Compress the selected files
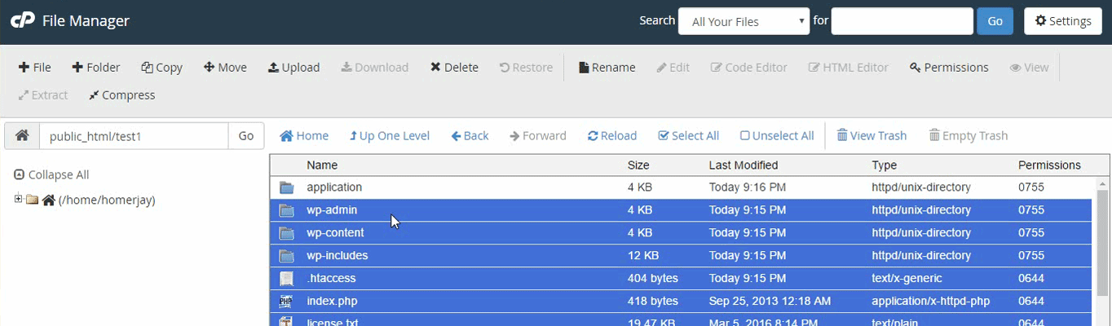 coord(121,95)
